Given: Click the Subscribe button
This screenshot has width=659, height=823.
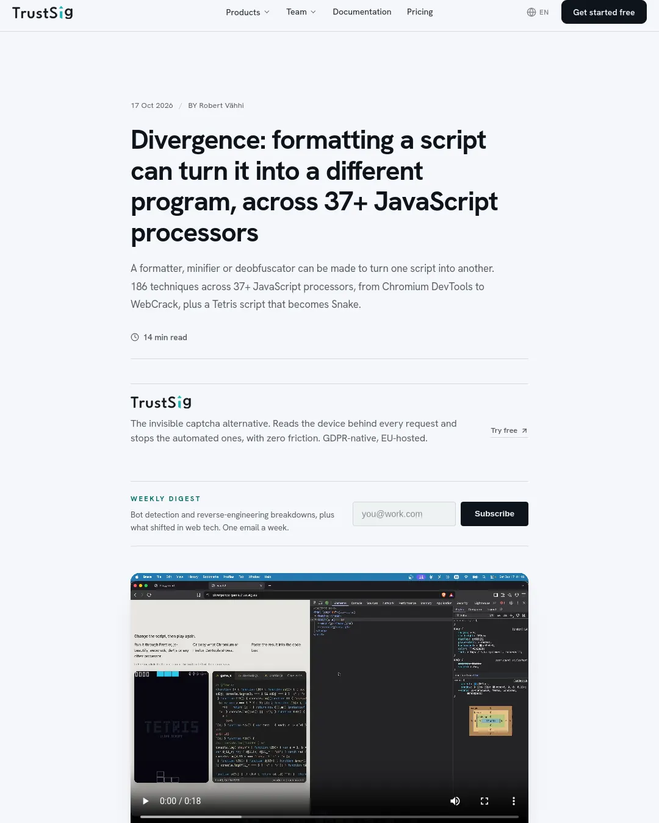Looking at the screenshot, I should pyautogui.click(x=494, y=514).
